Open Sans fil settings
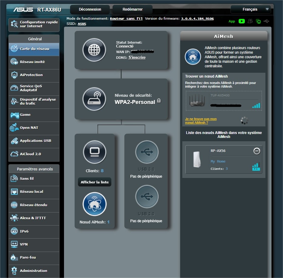 click(x=34, y=179)
